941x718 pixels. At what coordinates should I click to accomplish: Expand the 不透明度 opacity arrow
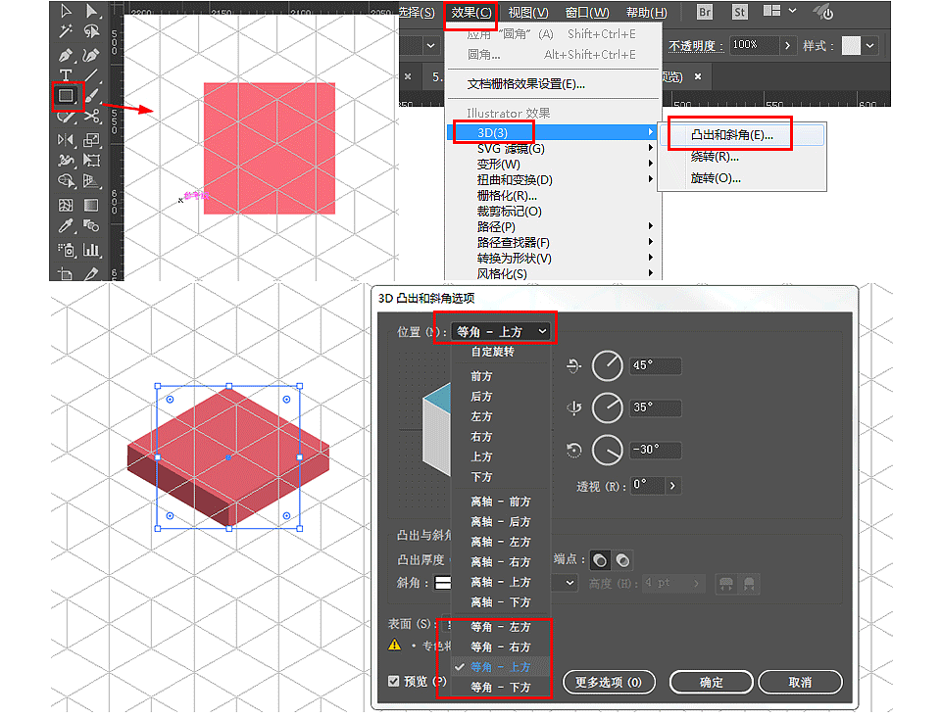pyautogui.click(x=787, y=46)
